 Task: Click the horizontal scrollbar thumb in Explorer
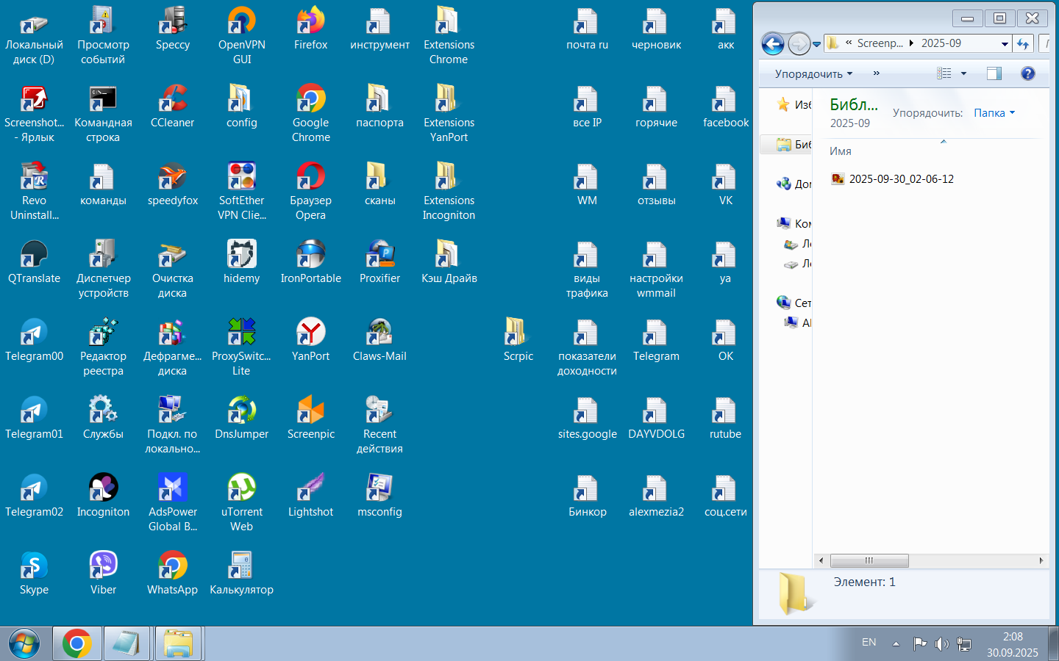[869, 560]
